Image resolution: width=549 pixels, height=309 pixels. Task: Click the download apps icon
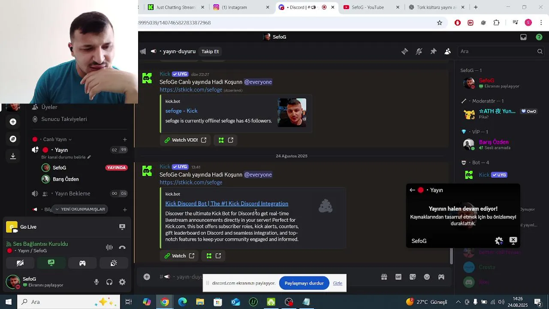click(13, 156)
